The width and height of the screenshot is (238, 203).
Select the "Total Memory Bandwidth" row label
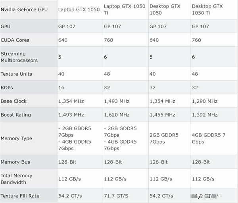[16, 179]
